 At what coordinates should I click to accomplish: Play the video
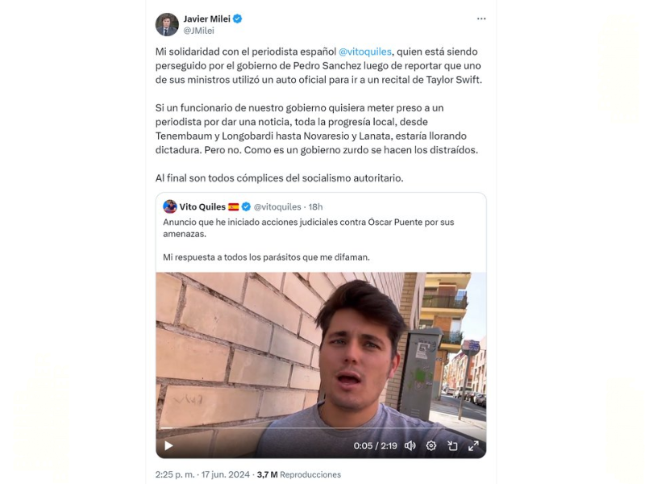(169, 445)
